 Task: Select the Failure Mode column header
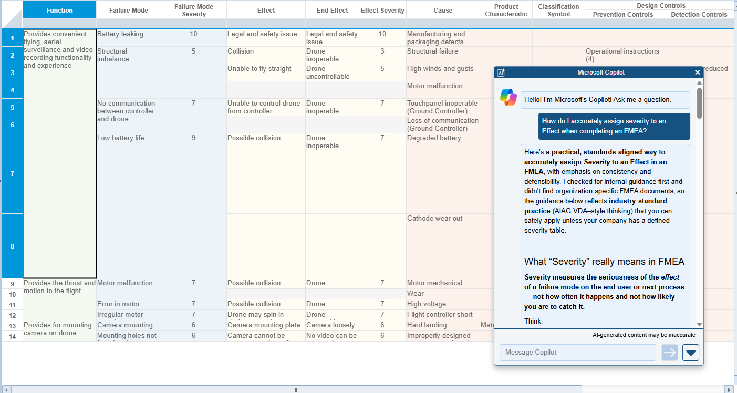(x=128, y=9)
